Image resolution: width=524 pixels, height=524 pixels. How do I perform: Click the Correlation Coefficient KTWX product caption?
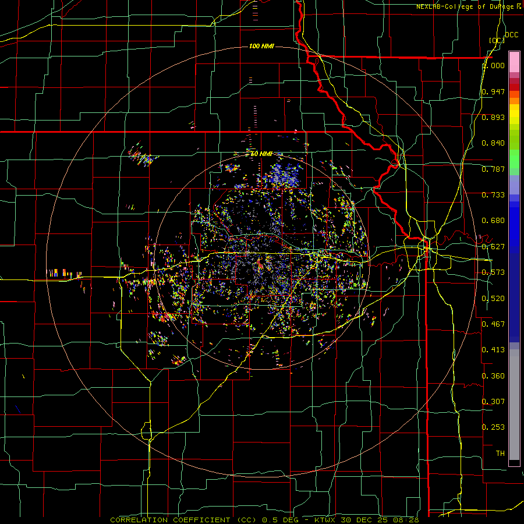264,520
